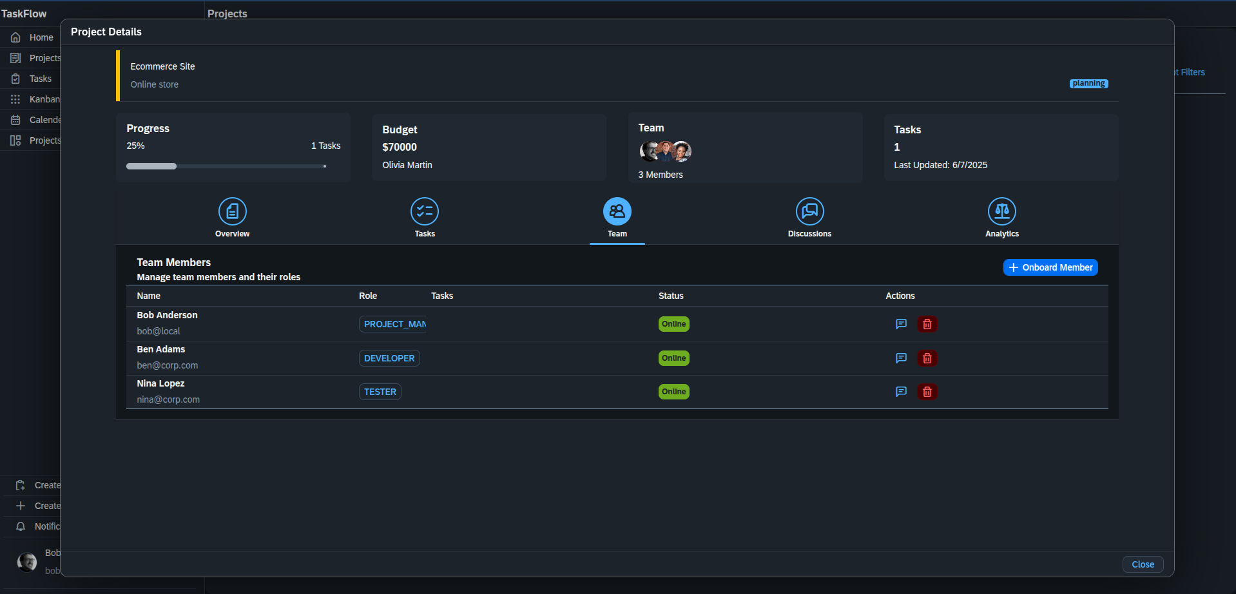Close the Project Details dialog

tap(1143, 564)
